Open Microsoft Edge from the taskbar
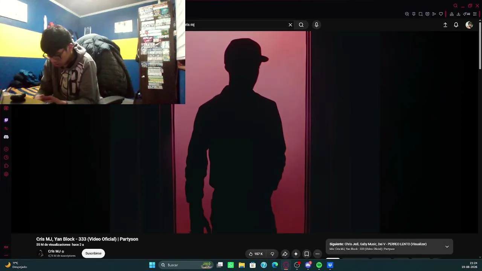 [275, 265]
